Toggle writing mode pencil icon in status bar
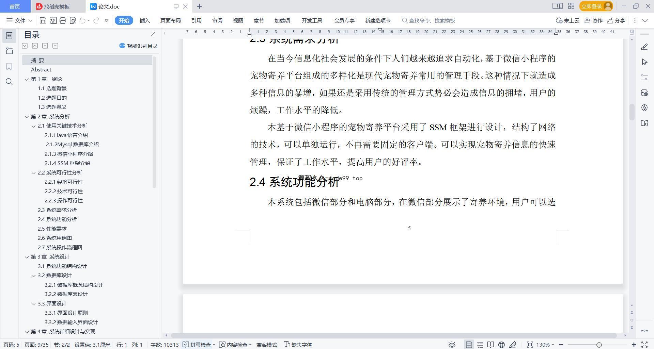This screenshot has width=654, height=349. pyautogui.click(x=513, y=345)
